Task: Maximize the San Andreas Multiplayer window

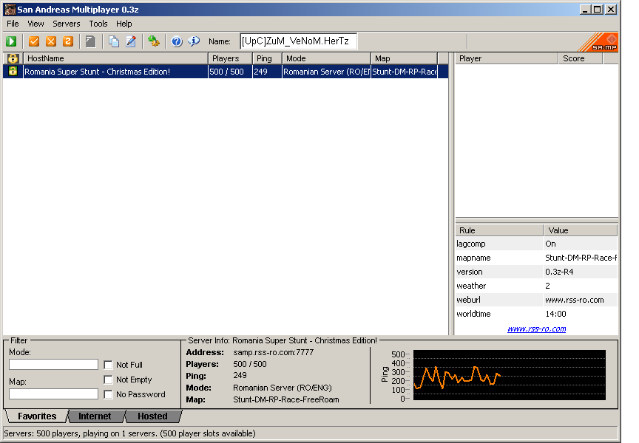Action: point(598,10)
